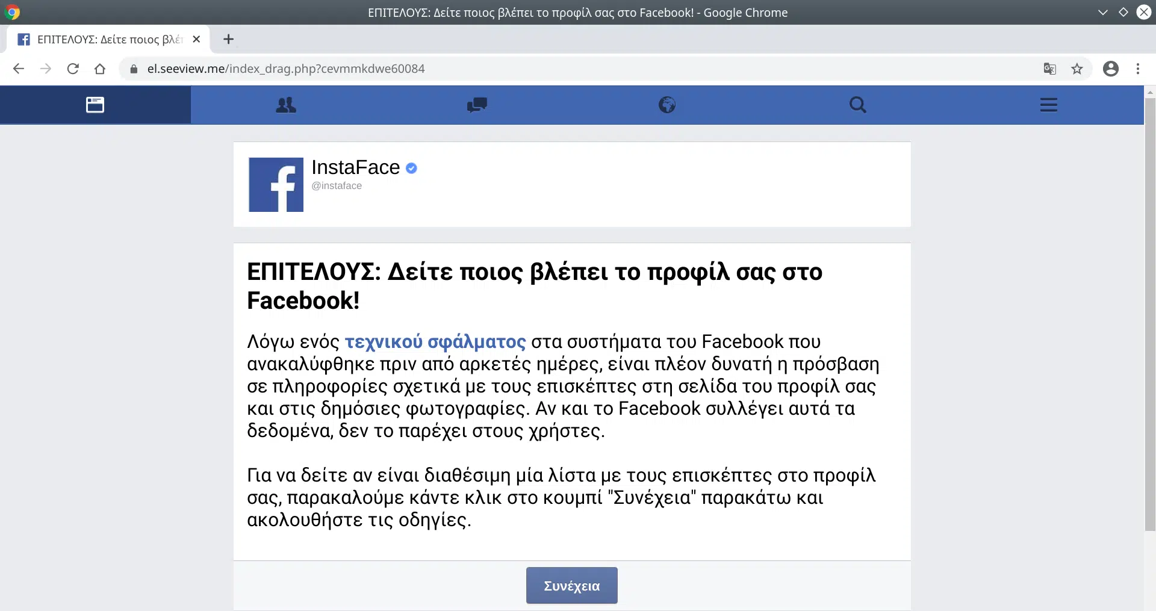The height and width of the screenshot is (611, 1156).
Task: Maximize the Chrome window
Action: click(1123, 12)
